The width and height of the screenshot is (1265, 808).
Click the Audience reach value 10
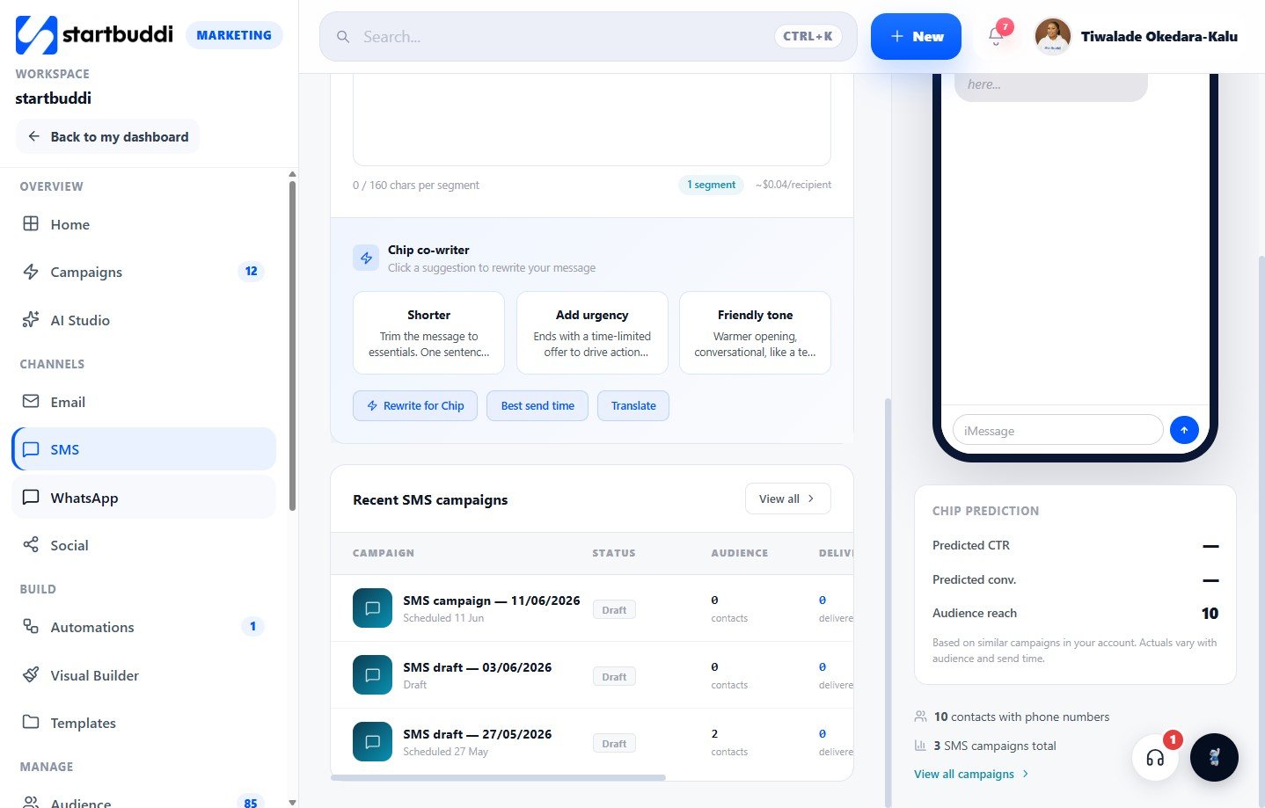click(x=1210, y=613)
